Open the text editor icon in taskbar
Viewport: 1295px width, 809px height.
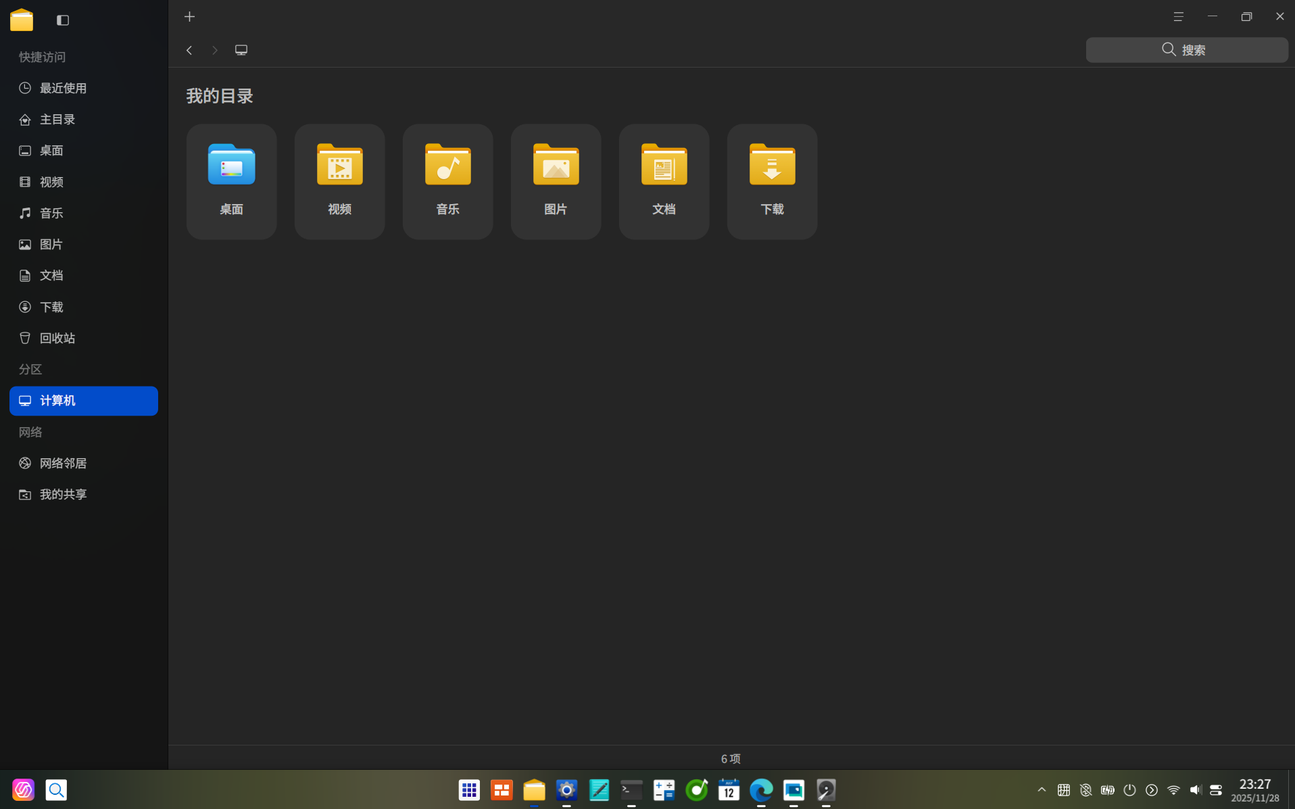[x=599, y=789]
